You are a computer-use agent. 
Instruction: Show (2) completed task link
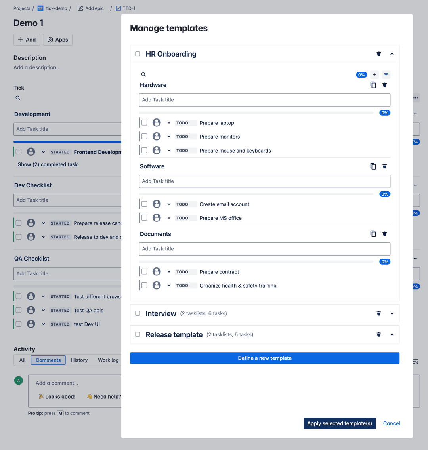click(48, 164)
